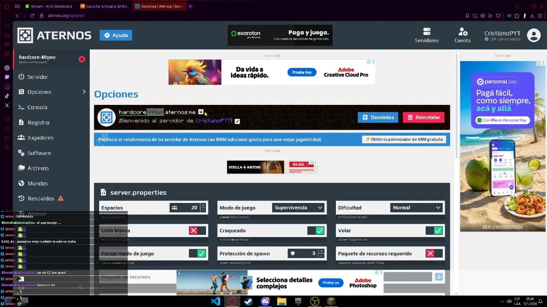Open ChatGPT in browser sidebar
The height and width of the screenshot is (307, 547).
click(x=7, y=68)
